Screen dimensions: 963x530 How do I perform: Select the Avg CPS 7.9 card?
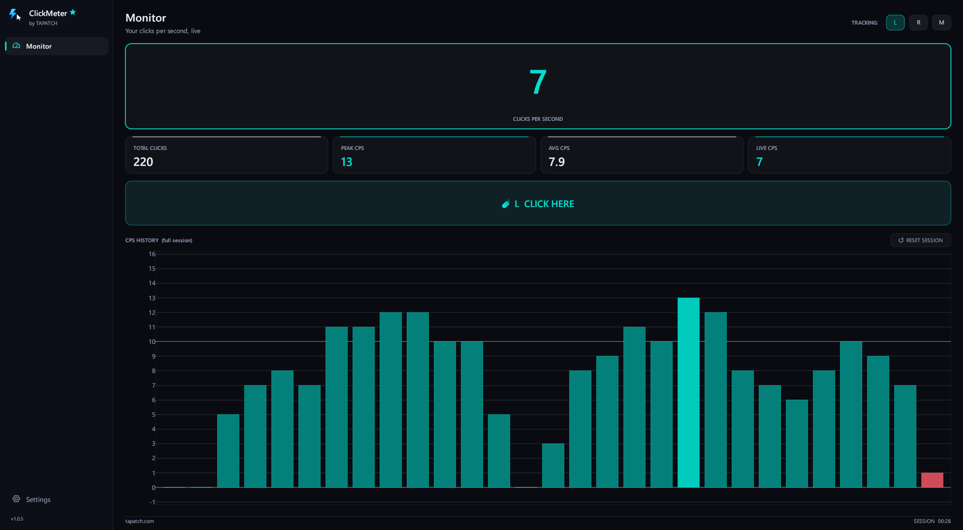coord(642,155)
